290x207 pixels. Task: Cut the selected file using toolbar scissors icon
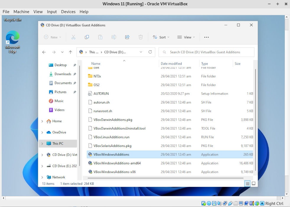coord(73,37)
